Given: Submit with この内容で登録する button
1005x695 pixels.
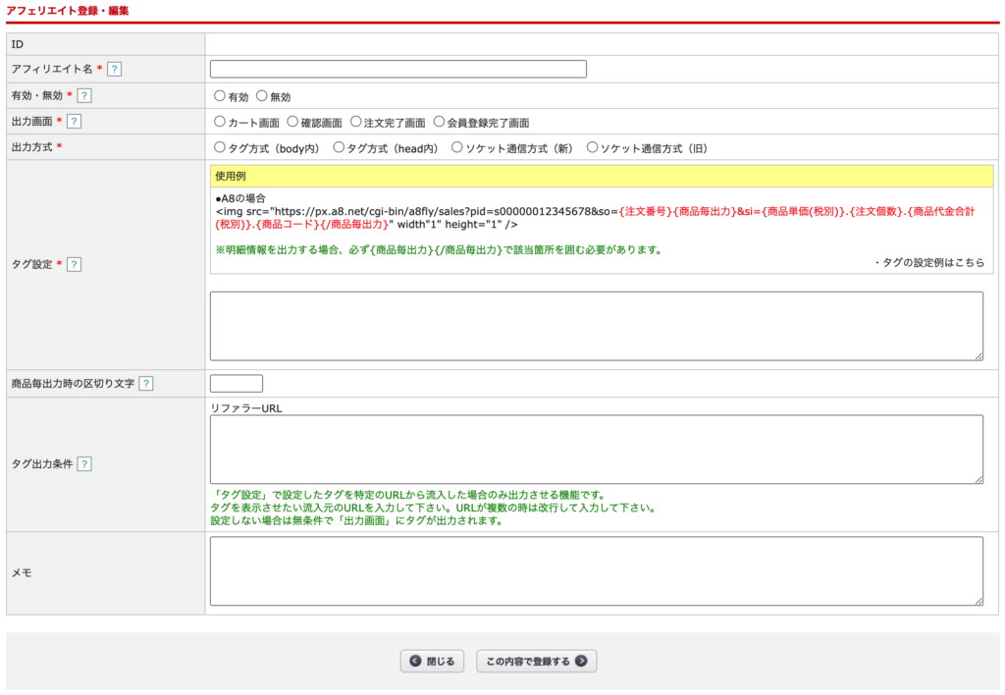Looking at the screenshot, I should [536, 662].
